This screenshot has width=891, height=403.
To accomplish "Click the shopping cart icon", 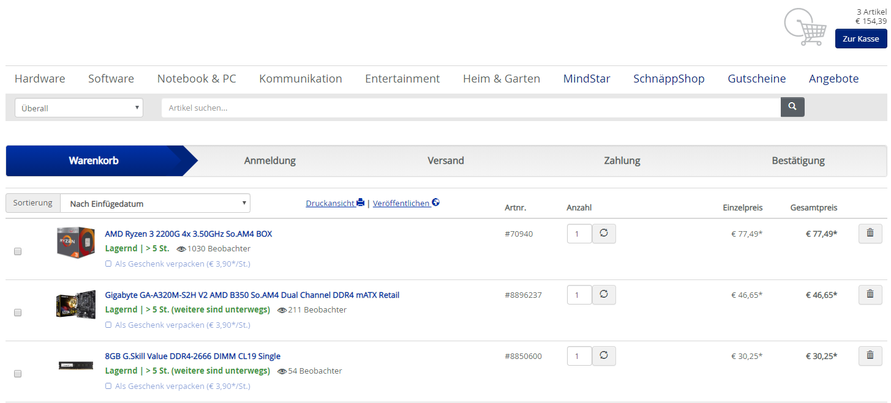I will [x=805, y=28].
